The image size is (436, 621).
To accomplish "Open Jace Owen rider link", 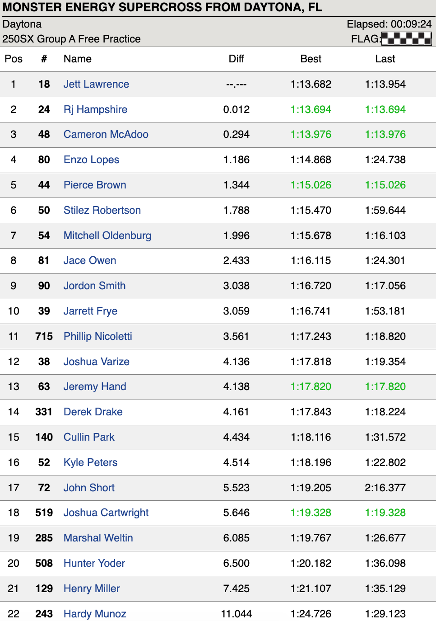I will tap(90, 260).
